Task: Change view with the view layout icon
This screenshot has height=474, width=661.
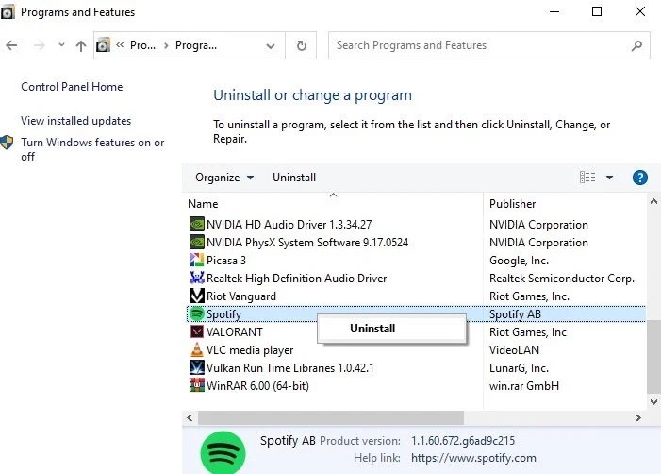Action: tap(587, 178)
